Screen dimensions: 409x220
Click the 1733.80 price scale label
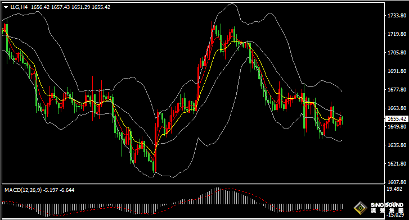(397, 16)
